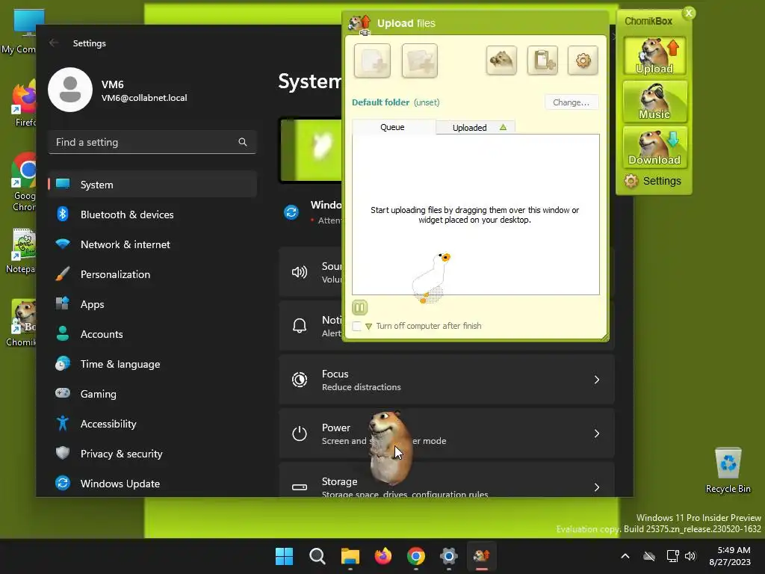
Task: Click the hamster icon button in upload toolbar
Action: (501, 61)
